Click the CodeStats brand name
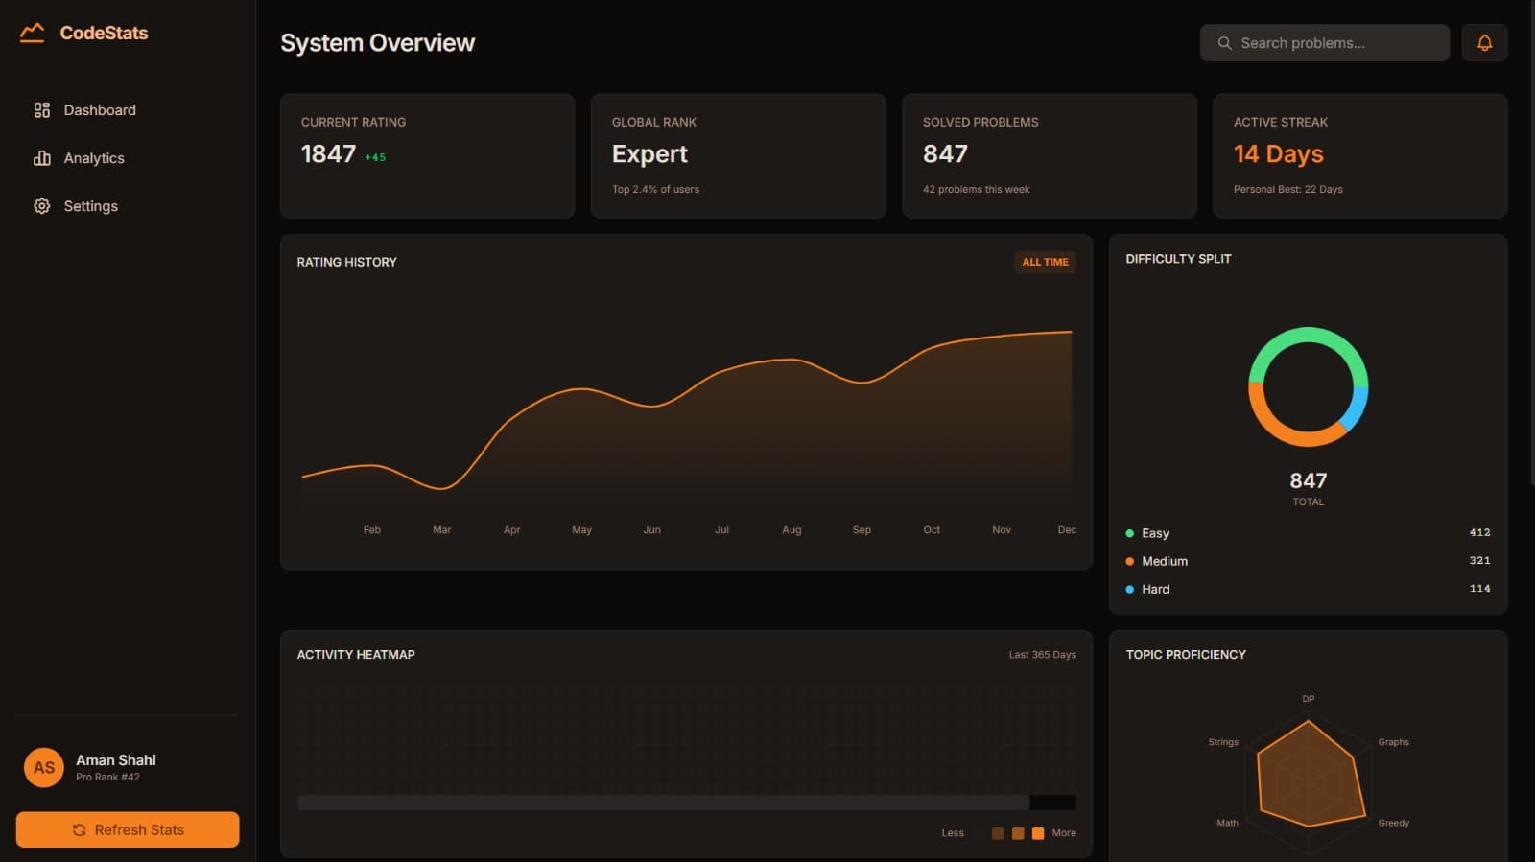Image resolution: width=1535 pixels, height=862 pixels. pos(104,33)
